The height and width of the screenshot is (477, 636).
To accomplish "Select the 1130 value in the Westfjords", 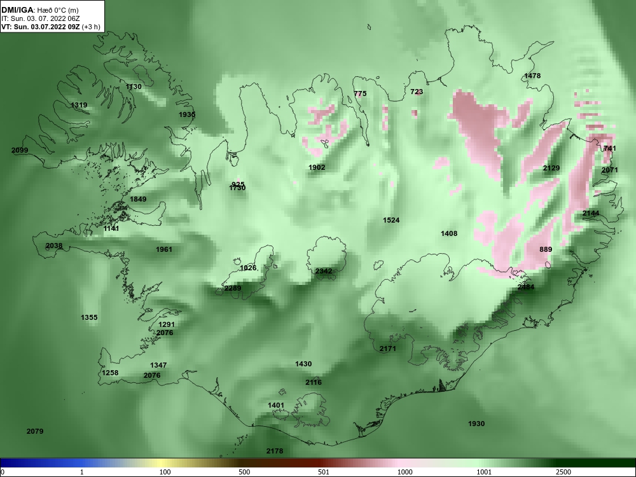I will (134, 86).
